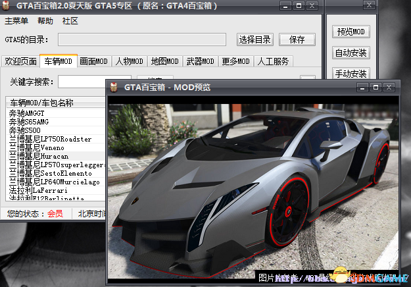
Task: Select 奔驰S65AMG in the vehicle list
Action: point(57,122)
